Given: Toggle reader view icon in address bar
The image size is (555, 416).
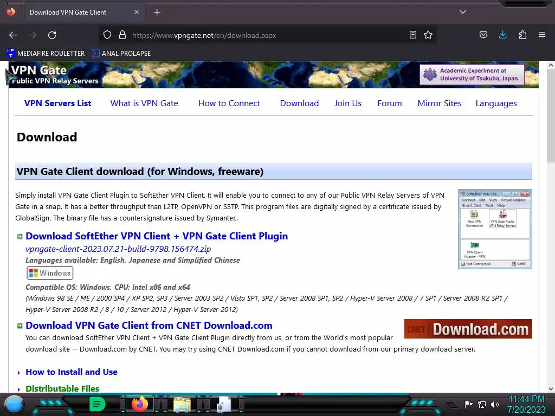Looking at the screenshot, I should [x=412, y=35].
